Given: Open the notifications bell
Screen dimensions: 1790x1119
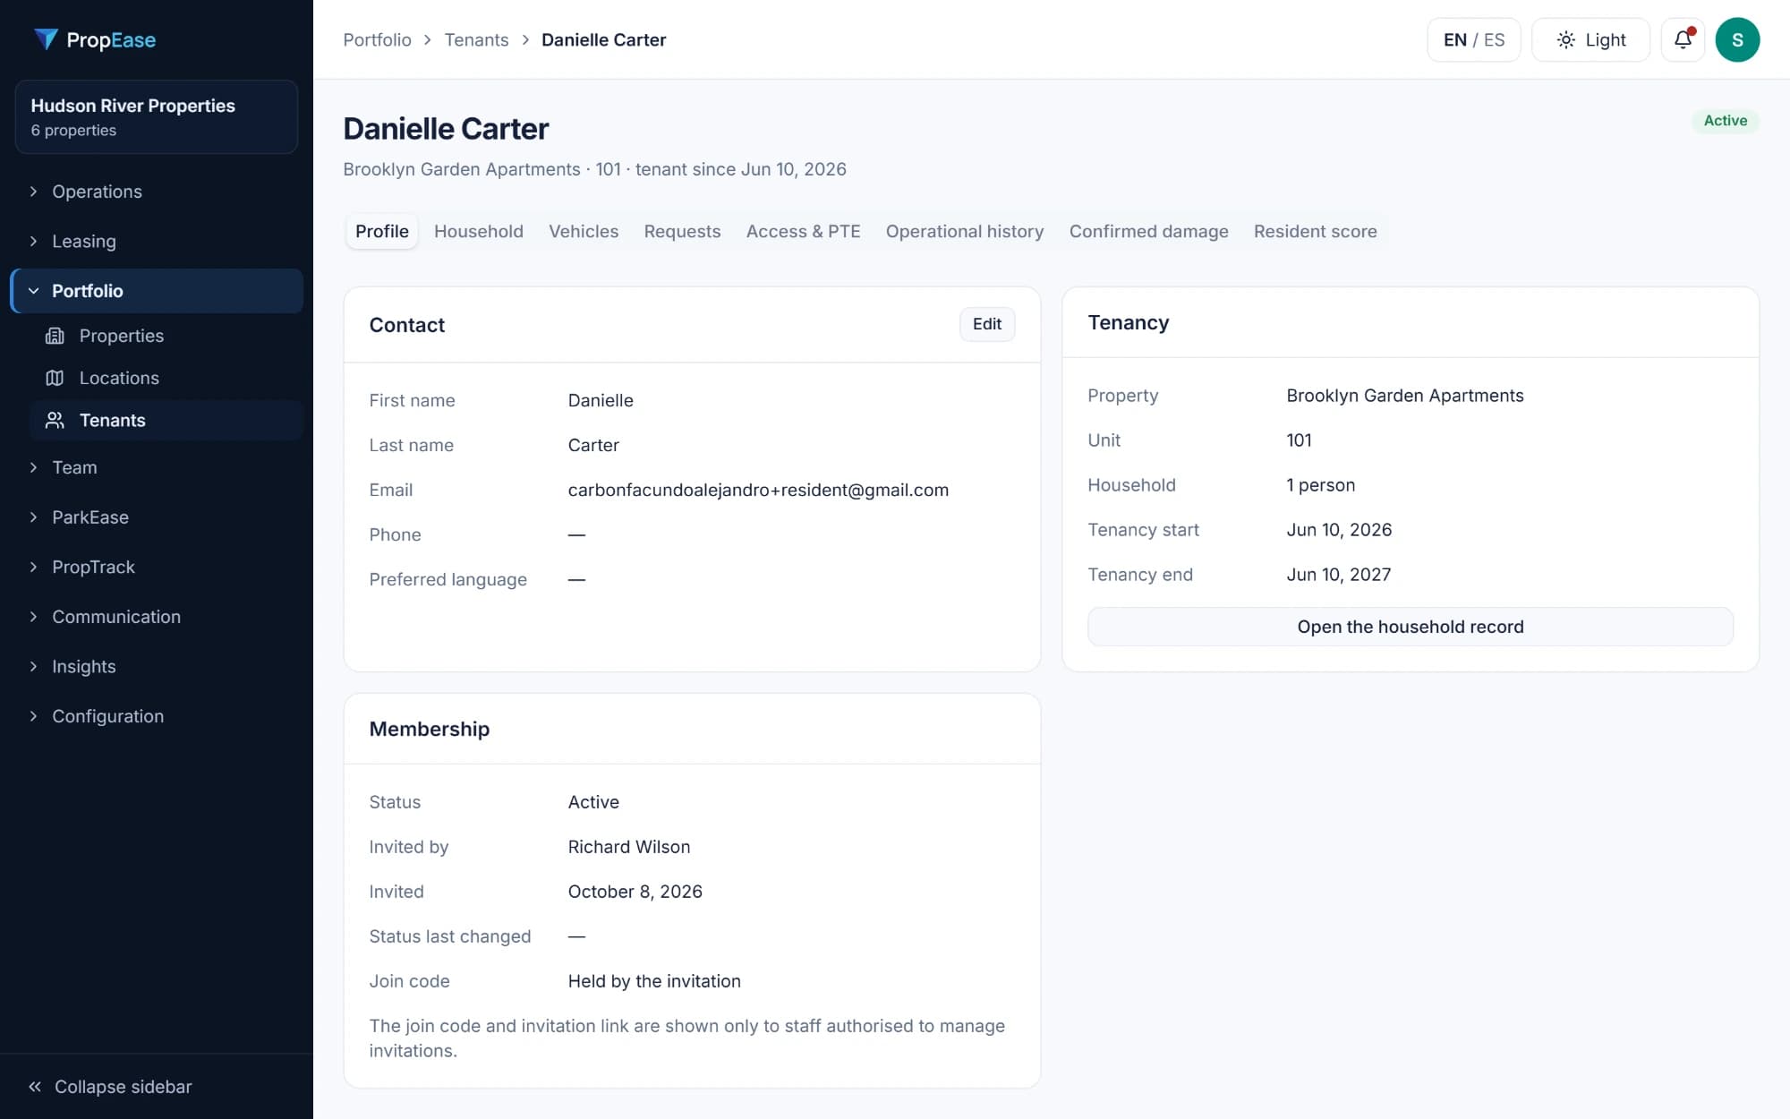Looking at the screenshot, I should 1683,39.
